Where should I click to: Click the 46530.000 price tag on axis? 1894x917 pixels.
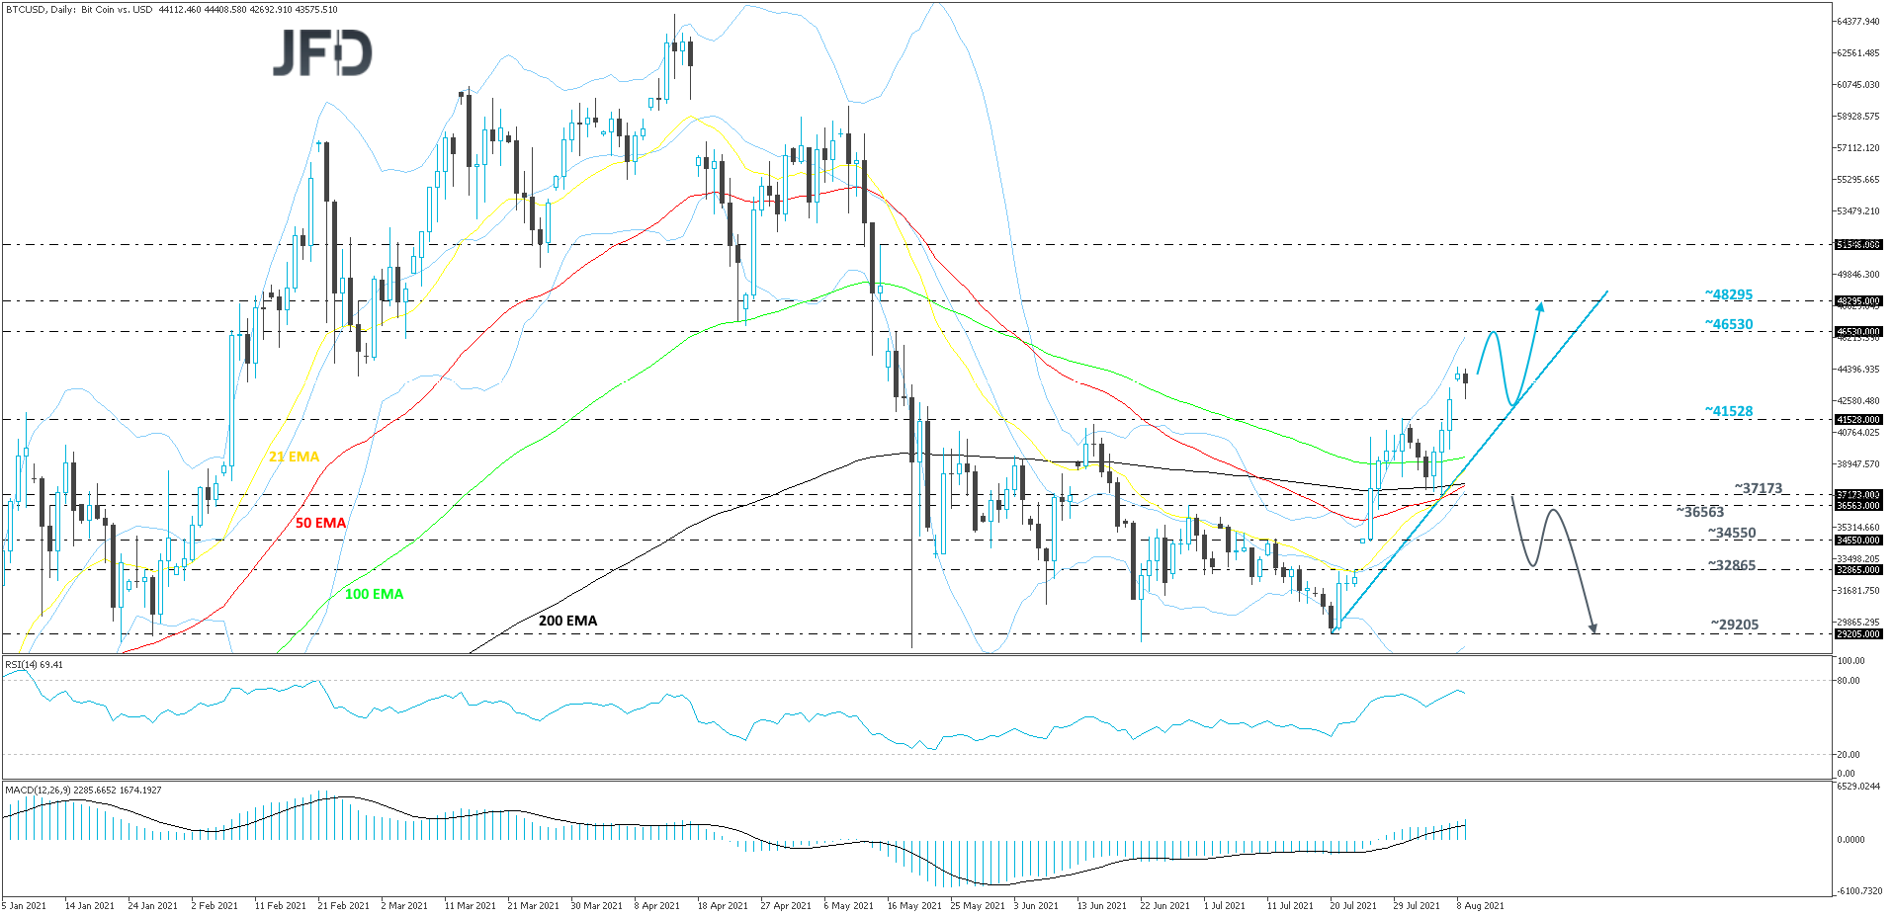click(1858, 332)
